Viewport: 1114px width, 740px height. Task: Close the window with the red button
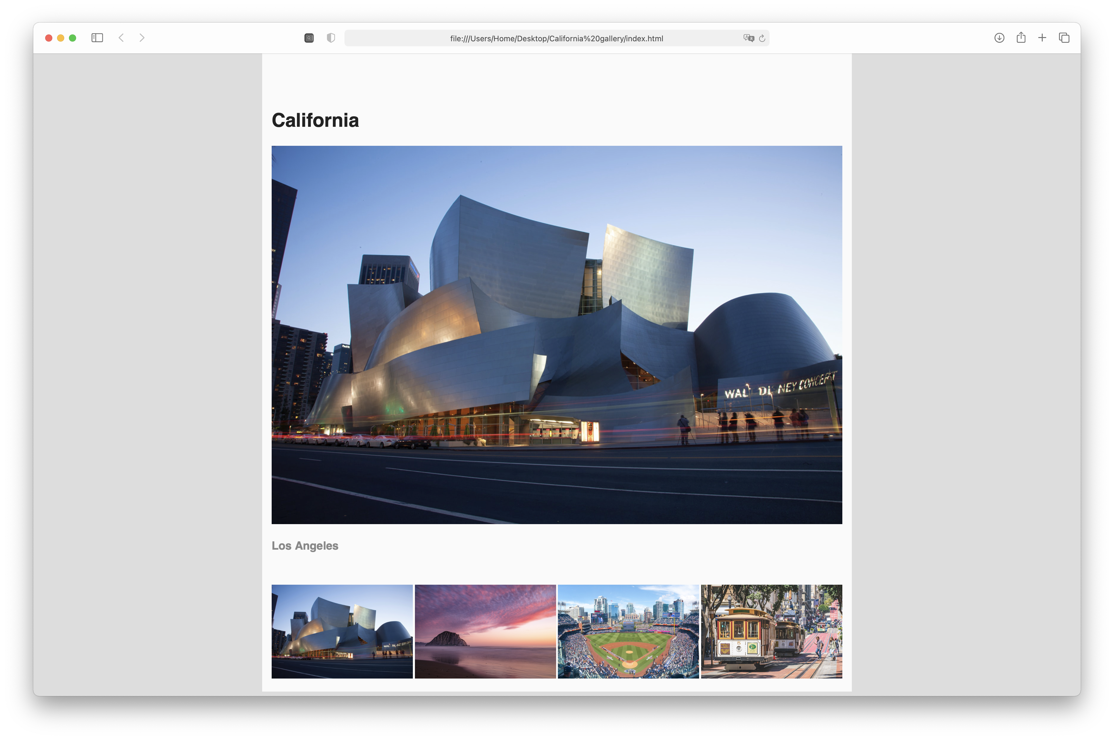click(x=49, y=38)
